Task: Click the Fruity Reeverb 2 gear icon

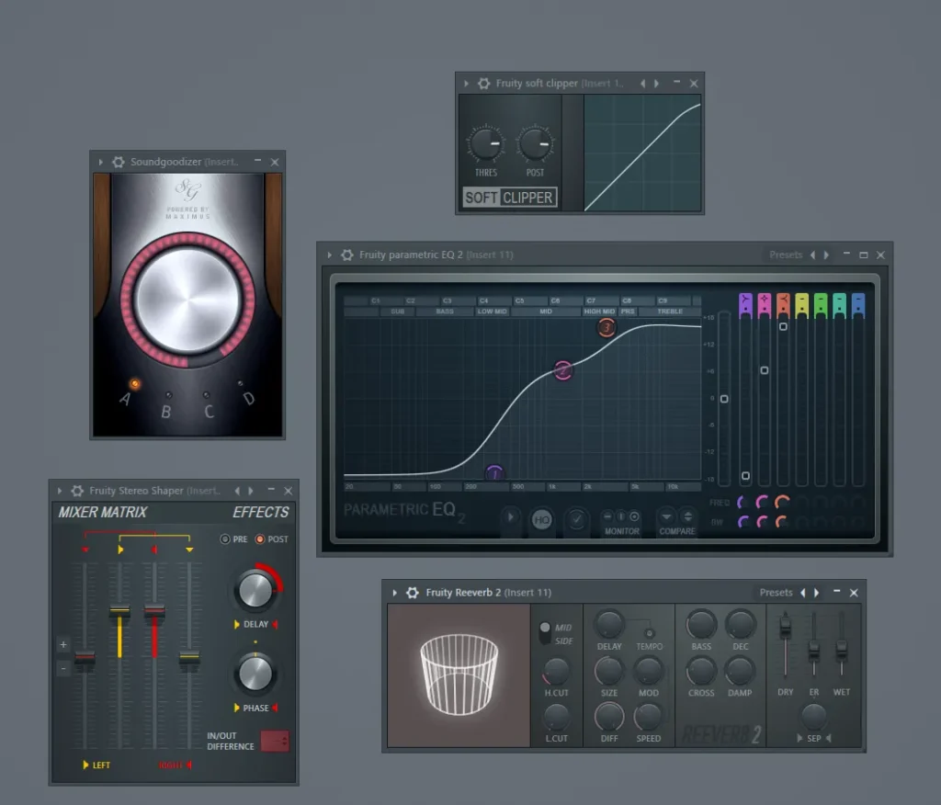Action: point(413,593)
